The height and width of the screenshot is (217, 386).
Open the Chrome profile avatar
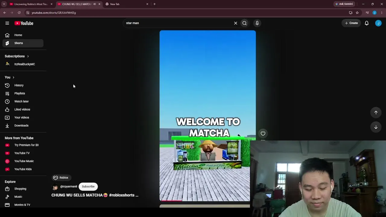375,13
